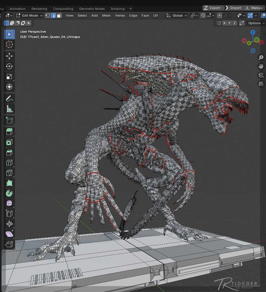Image resolution: width=266 pixels, height=292 pixels.
Task: Pick the Measure tool
Action: click(9, 109)
